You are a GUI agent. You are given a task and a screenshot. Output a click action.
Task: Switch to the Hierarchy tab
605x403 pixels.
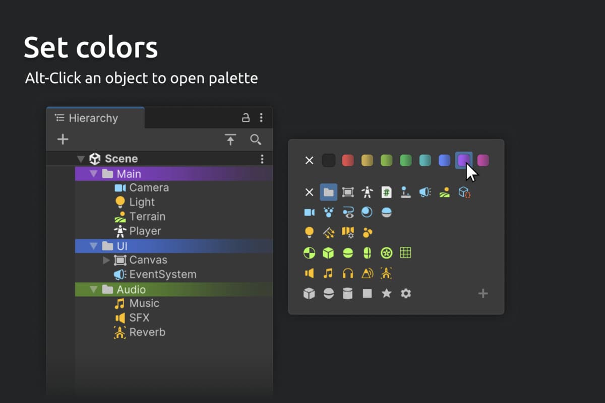(x=87, y=118)
